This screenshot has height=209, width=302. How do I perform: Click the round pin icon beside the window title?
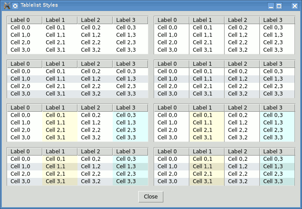15,6
